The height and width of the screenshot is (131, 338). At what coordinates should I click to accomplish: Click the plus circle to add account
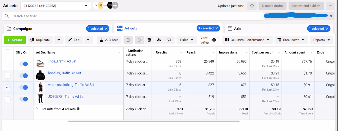(x=115, y=6)
